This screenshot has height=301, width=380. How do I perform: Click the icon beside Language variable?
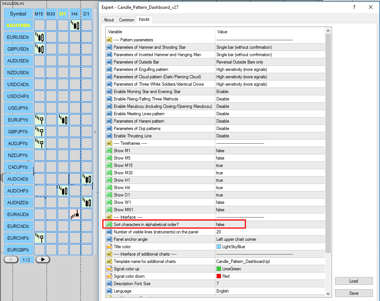click(x=109, y=291)
